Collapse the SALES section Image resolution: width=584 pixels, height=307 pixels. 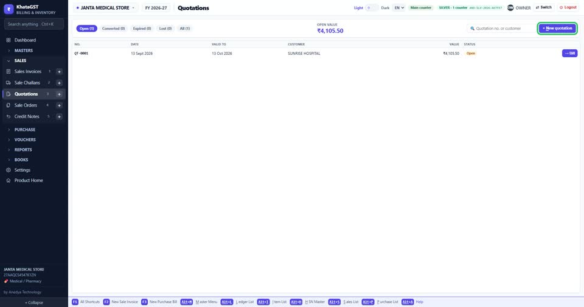[x=20, y=60]
